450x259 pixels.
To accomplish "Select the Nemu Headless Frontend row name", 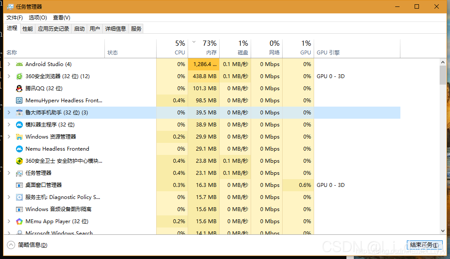I will pyautogui.click(x=57, y=149).
